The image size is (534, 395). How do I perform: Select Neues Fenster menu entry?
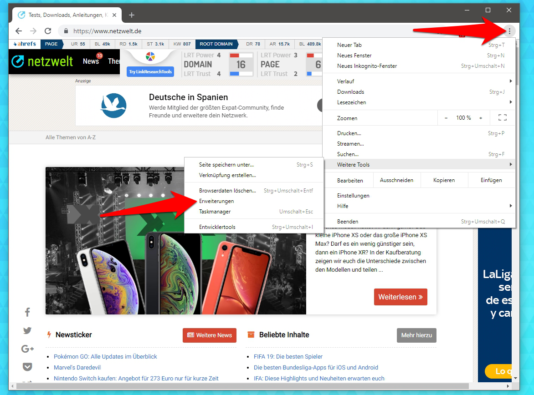coord(419,56)
